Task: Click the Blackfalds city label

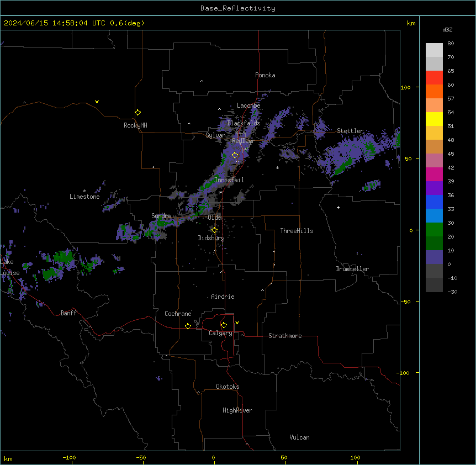Action: [244, 123]
